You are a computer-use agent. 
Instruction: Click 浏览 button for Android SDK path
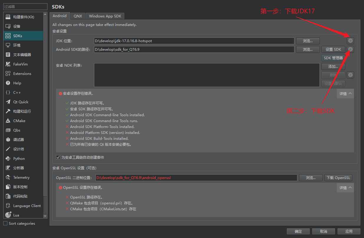click(x=308, y=49)
